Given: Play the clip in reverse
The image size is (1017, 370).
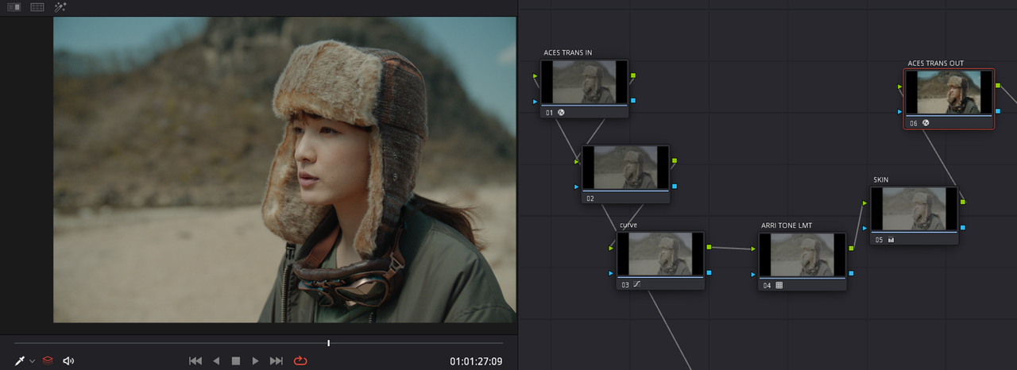Looking at the screenshot, I should [216, 360].
